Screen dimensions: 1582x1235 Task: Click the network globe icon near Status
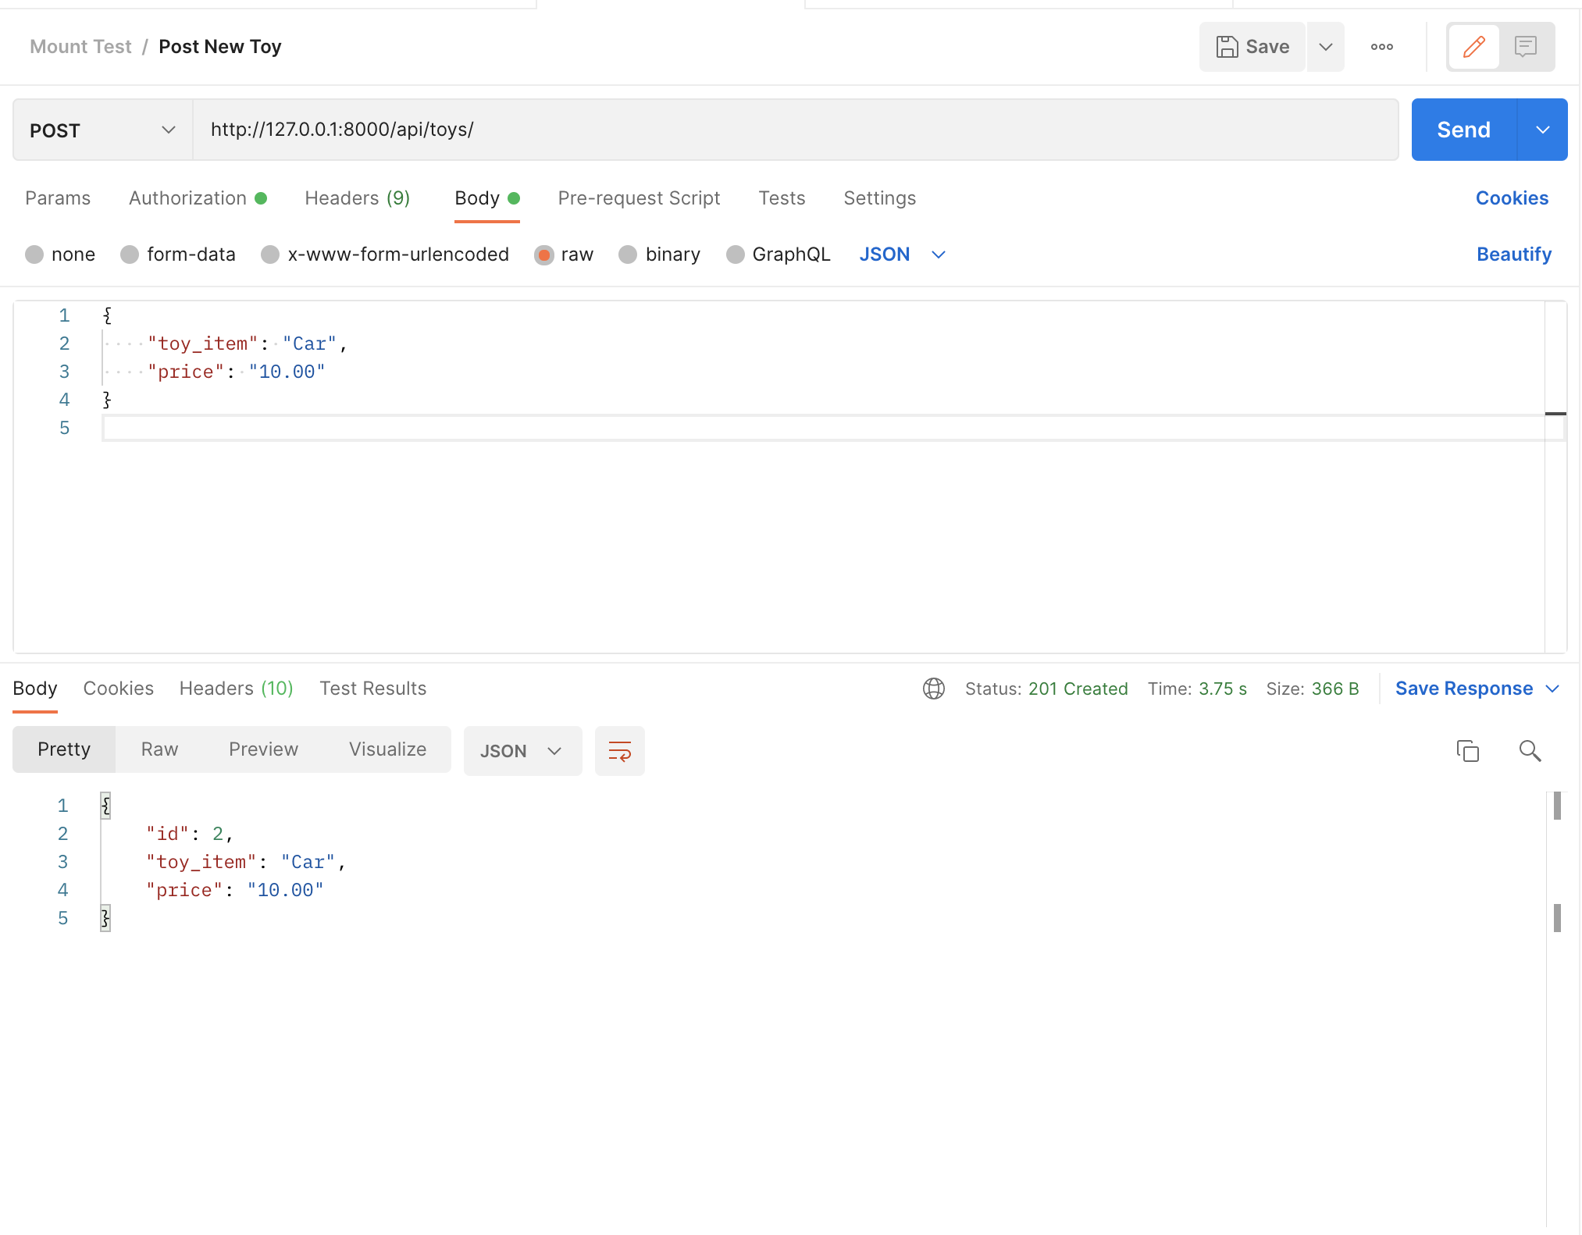tap(933, 689)
